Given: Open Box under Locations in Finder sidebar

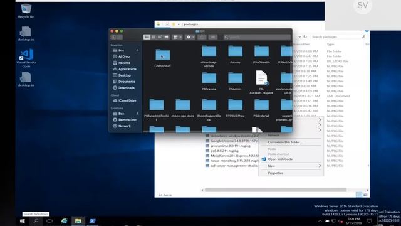Looking at the screenshot, I should 121,114.
